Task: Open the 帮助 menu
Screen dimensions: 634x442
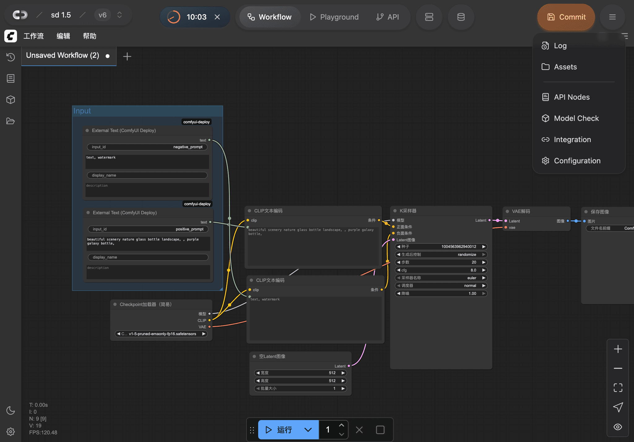Action: (x=89, y=36)
